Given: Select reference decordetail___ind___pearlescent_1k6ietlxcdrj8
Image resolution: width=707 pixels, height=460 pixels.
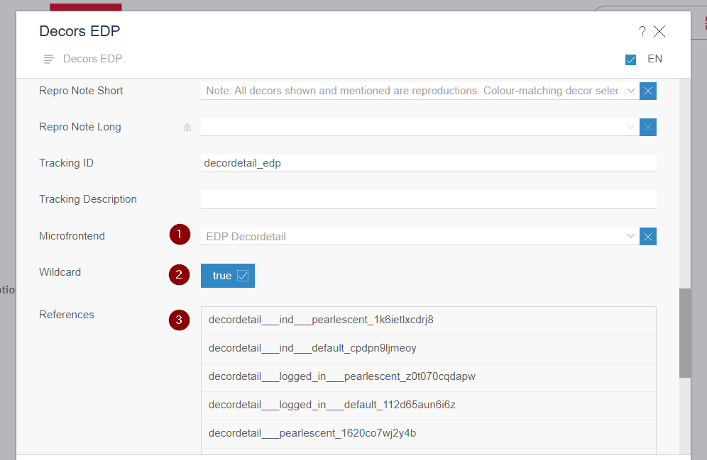Looking at the screenshot, I should pos(428,320).
